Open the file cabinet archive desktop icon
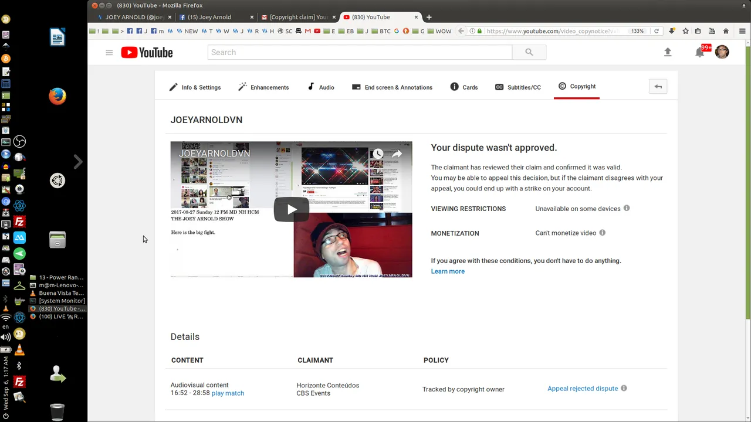 point(57,239)
